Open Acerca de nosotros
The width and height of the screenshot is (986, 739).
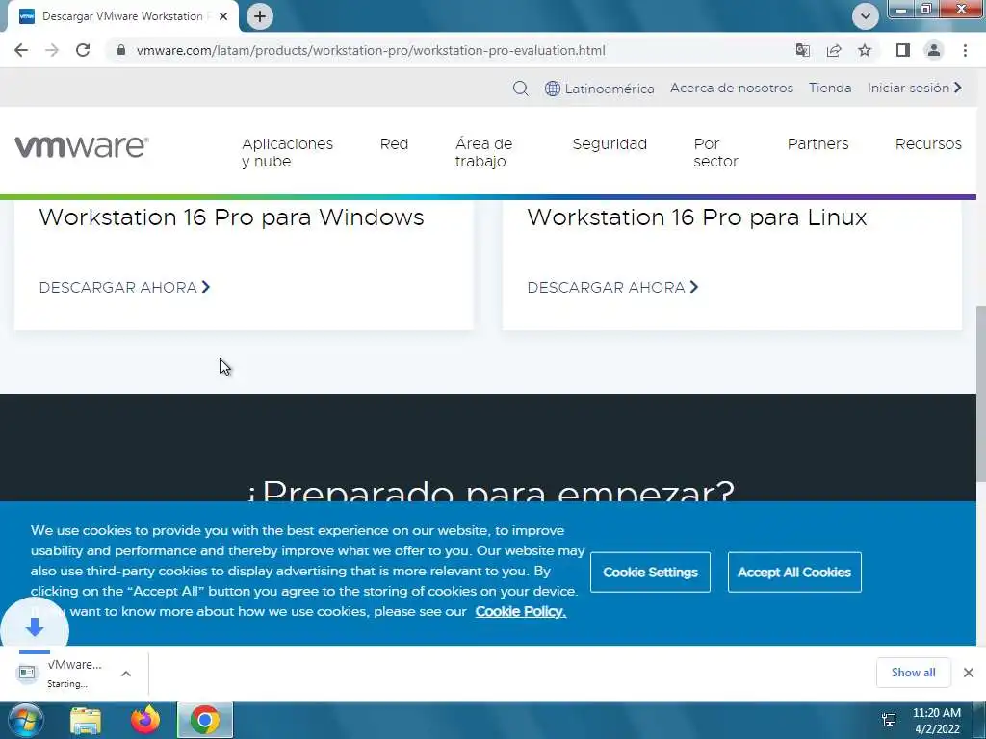tap(732, 88)
